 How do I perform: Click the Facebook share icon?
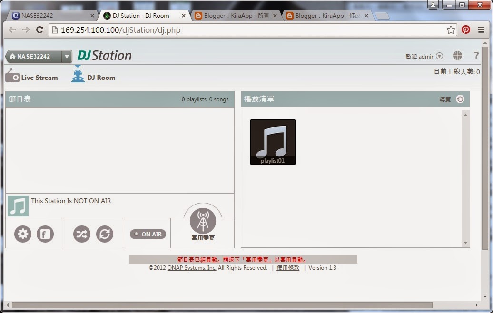coord(45,234)
